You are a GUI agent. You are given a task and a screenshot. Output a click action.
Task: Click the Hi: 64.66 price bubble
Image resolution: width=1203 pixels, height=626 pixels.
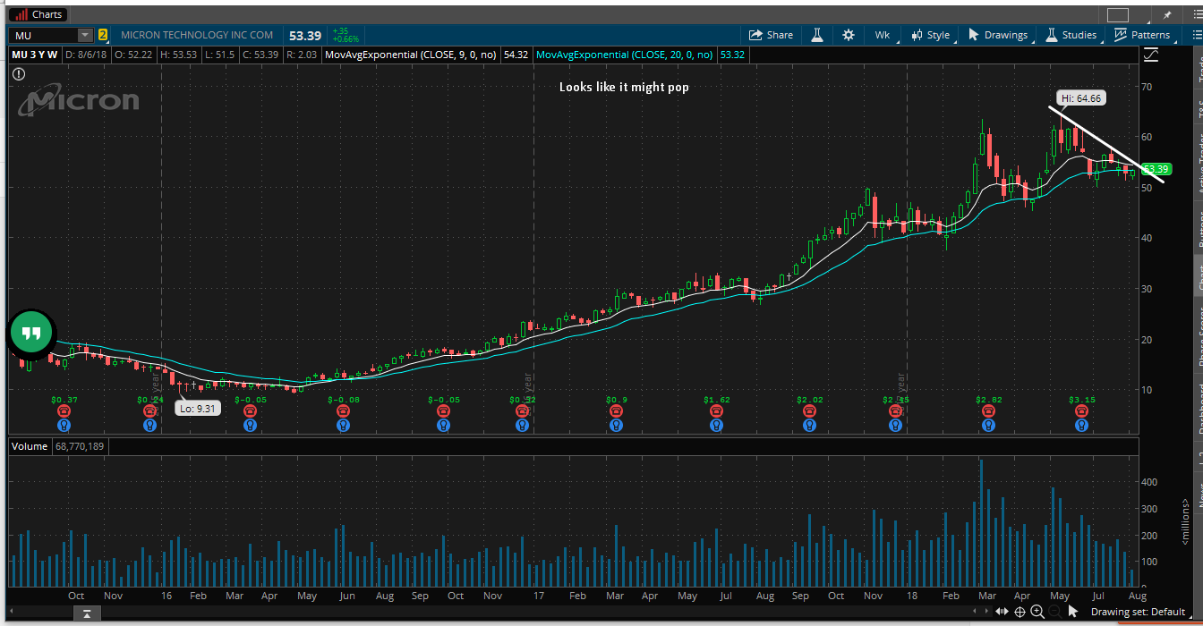pos(1081,98)
